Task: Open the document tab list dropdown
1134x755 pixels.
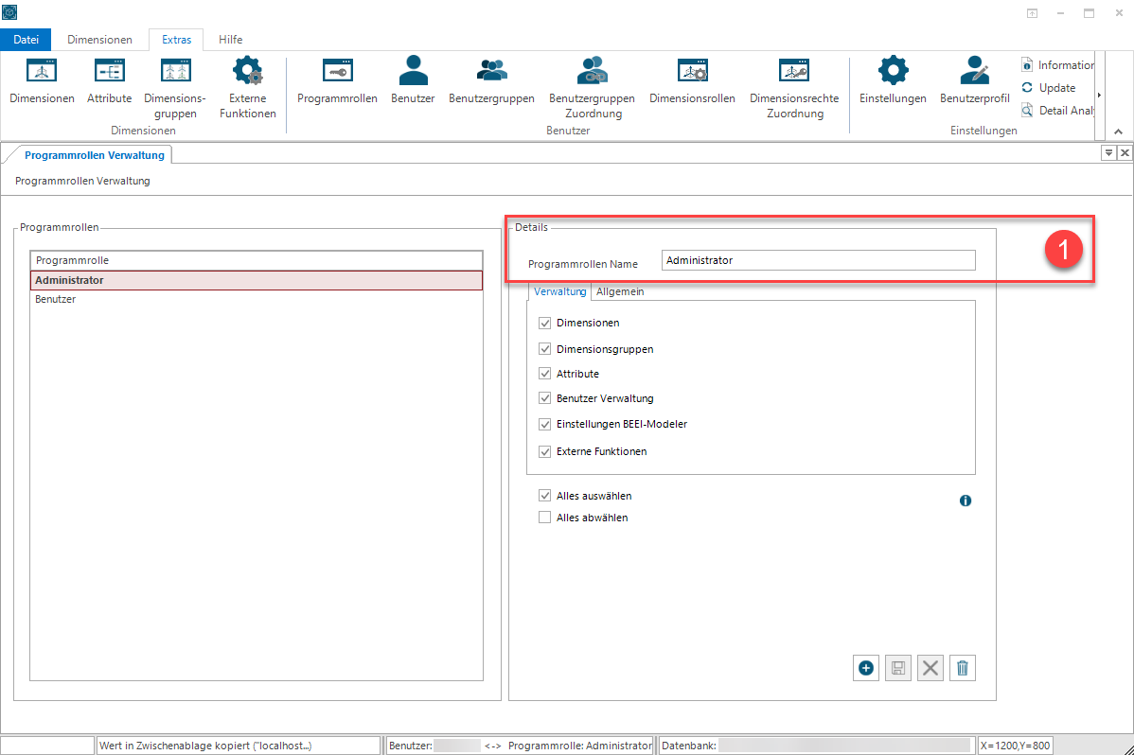Action: tap(1107, 152)
